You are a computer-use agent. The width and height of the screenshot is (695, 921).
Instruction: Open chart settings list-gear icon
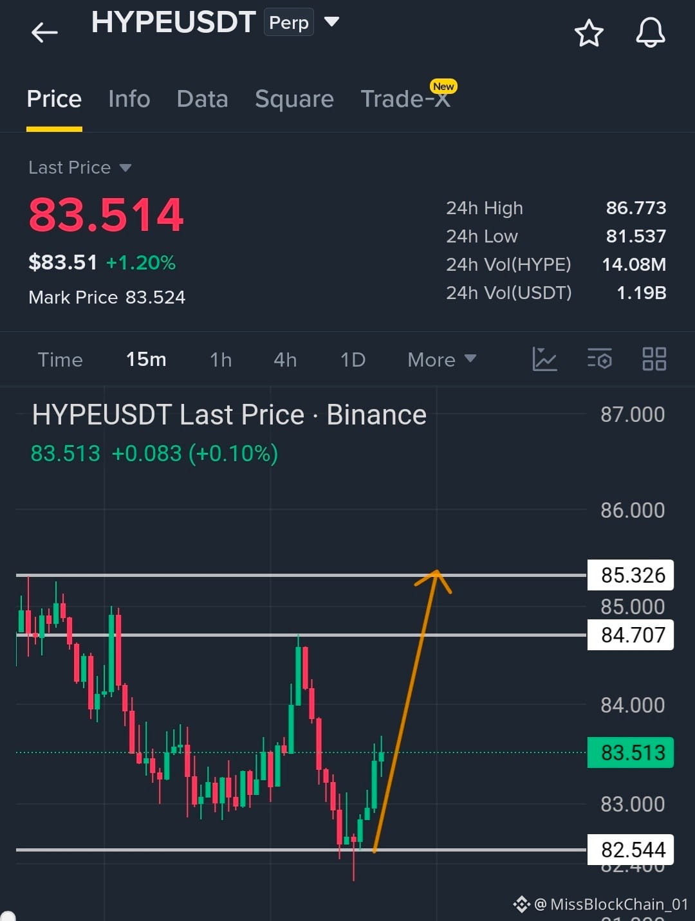(x=600, y=359)
